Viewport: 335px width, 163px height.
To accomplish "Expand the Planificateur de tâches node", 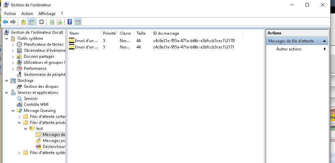I will pyautogui.click(x=13, y=44).
